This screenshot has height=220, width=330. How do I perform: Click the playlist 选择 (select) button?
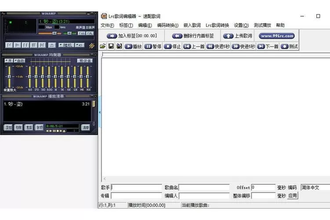(29, 127)
